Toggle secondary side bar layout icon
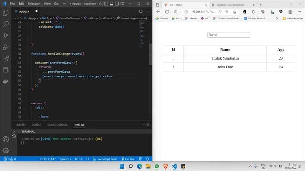Screen dimensions: 305x171 click(117, 4)
